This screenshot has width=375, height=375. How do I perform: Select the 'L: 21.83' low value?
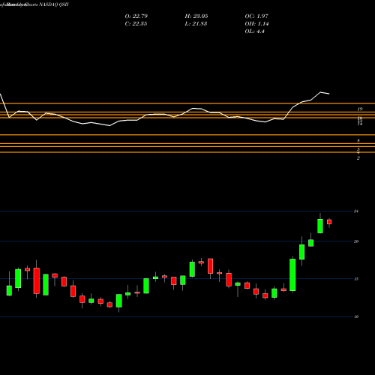(x=196, y=24)
